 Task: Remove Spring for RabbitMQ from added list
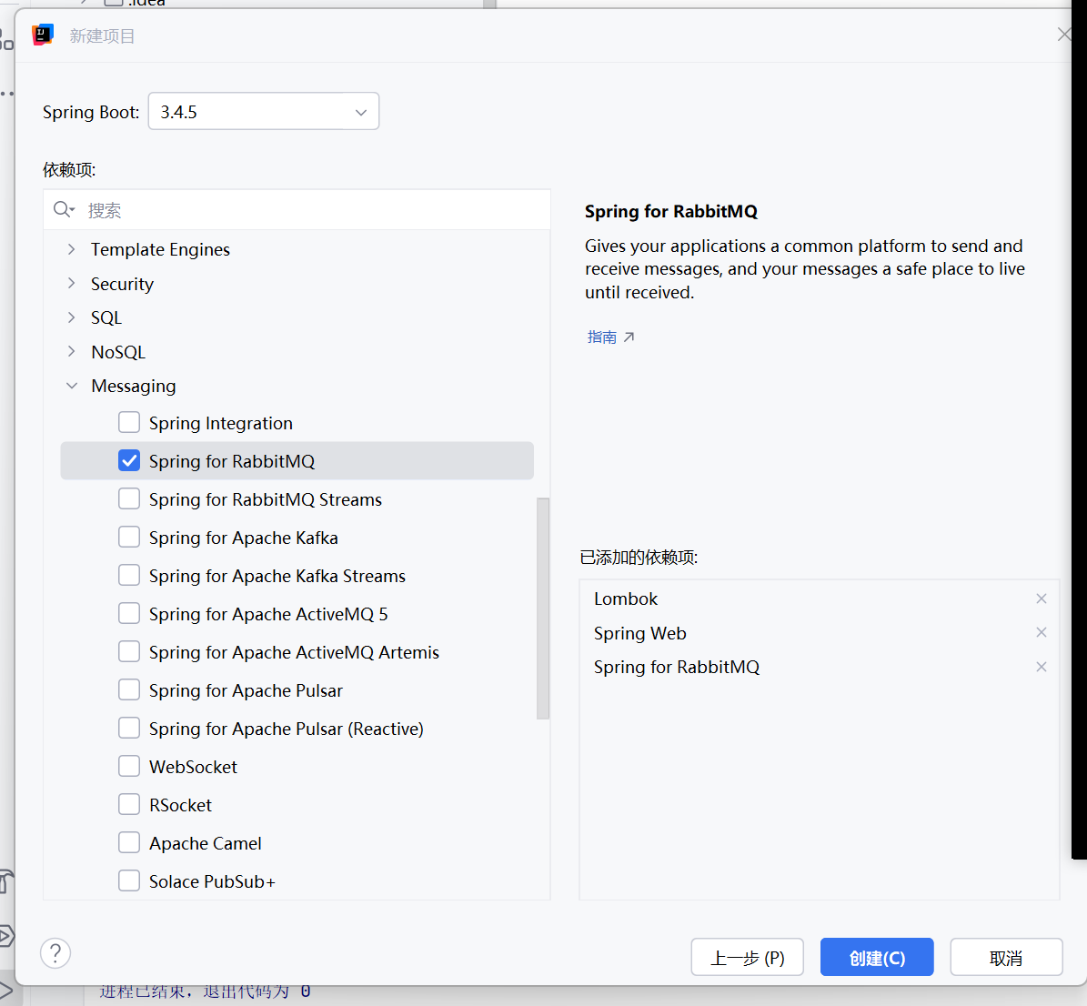coord(1041,667)
